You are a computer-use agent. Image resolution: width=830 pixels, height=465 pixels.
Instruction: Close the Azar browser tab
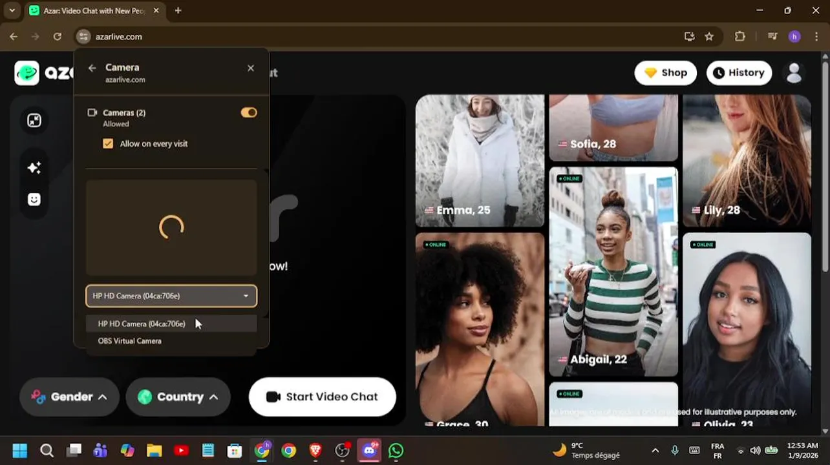coord(156,11)
